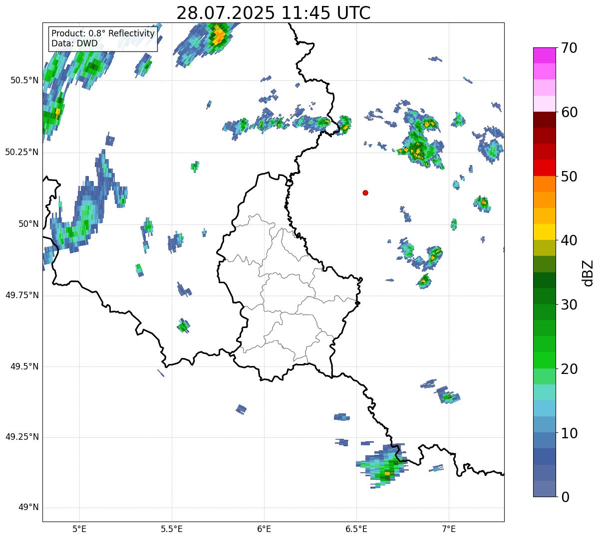Click the red location marker dot

click(x=365, y=192)
